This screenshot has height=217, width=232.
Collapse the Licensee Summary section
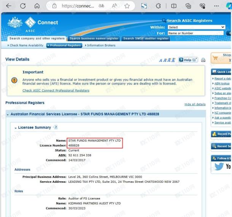16,128
